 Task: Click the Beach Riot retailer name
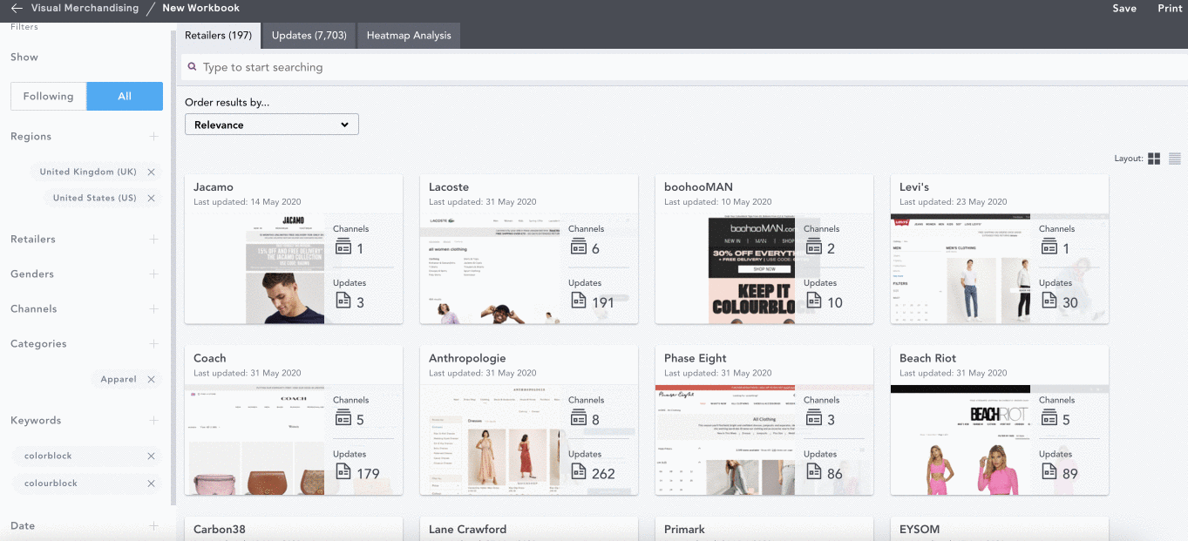928,358
